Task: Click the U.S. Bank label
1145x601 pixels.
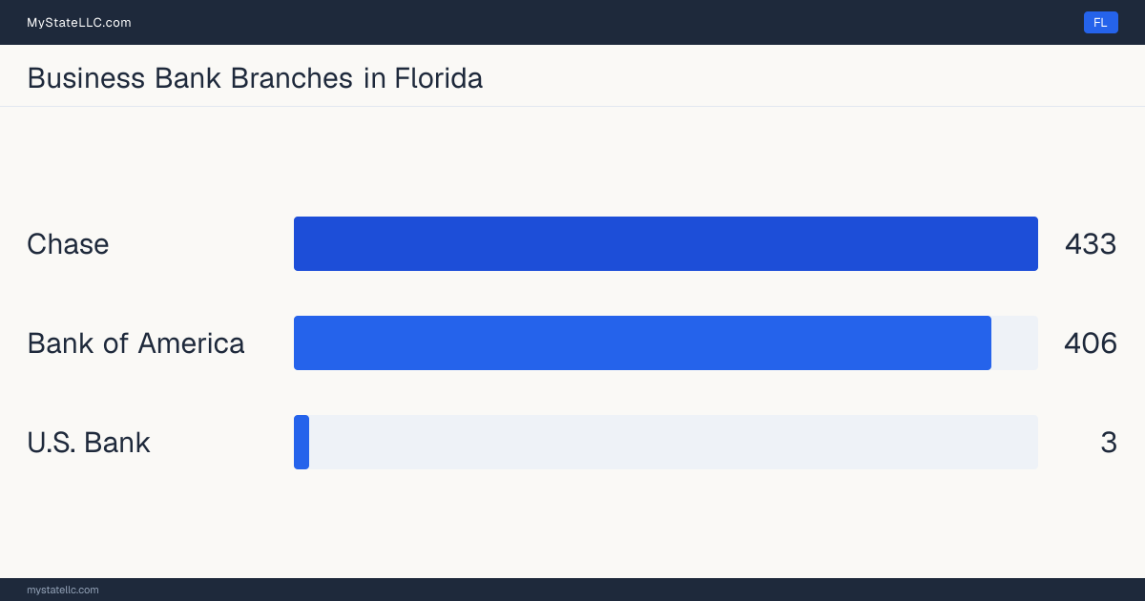Action: 89,443
